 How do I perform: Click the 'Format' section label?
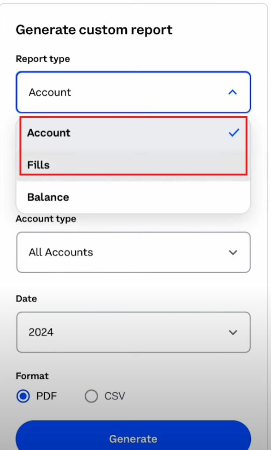[x=32, y=376]
